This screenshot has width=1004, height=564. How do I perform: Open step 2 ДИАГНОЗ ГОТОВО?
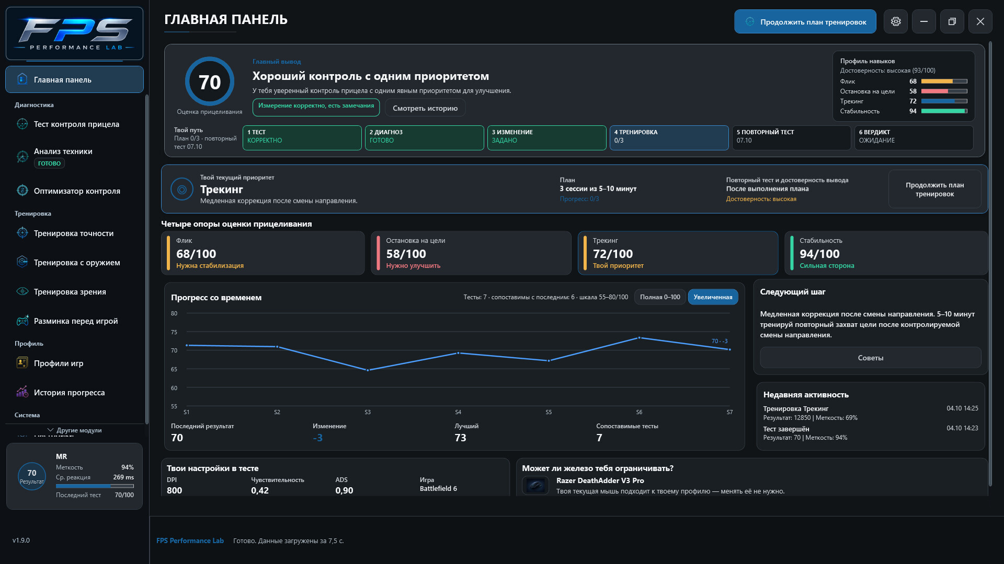click(x=424, y=138)
